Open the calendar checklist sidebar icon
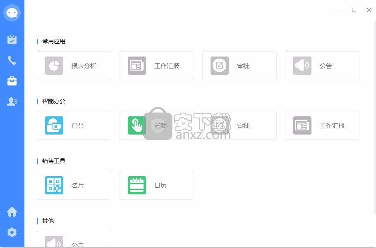 12,40
